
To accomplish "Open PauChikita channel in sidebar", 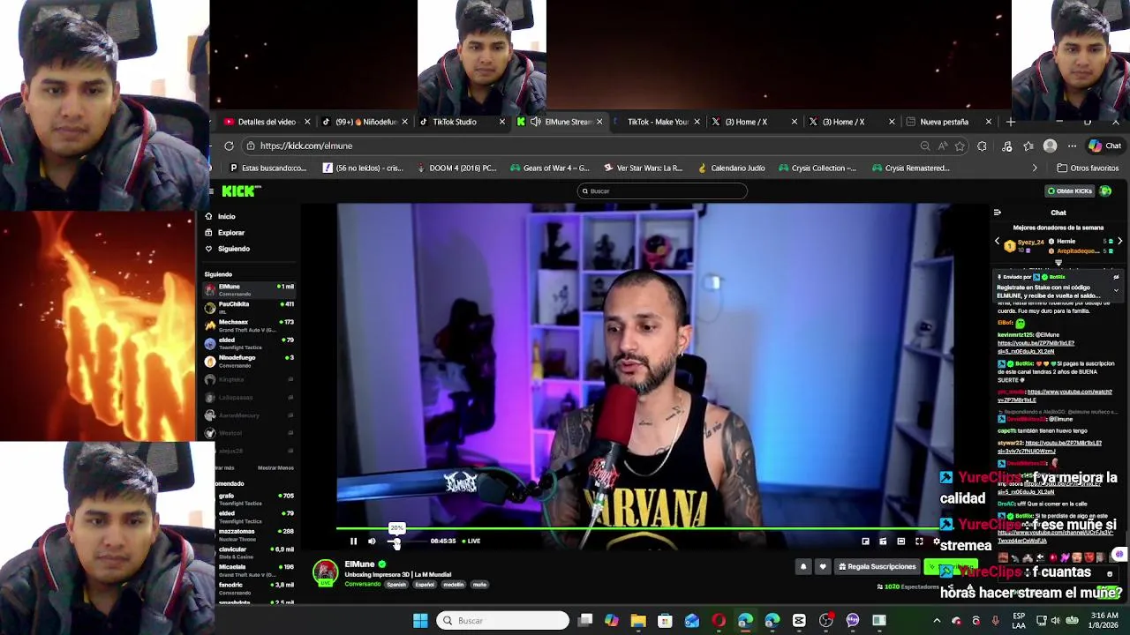I will pos(249,307).
